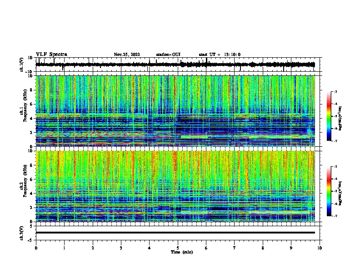Click the "0" tick on the time axis
Viewport: 360px width, 278px height.
pos(36,248)
